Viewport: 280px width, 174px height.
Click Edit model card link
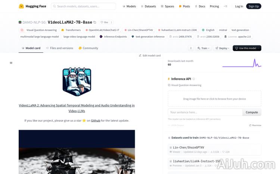point(149,55)
